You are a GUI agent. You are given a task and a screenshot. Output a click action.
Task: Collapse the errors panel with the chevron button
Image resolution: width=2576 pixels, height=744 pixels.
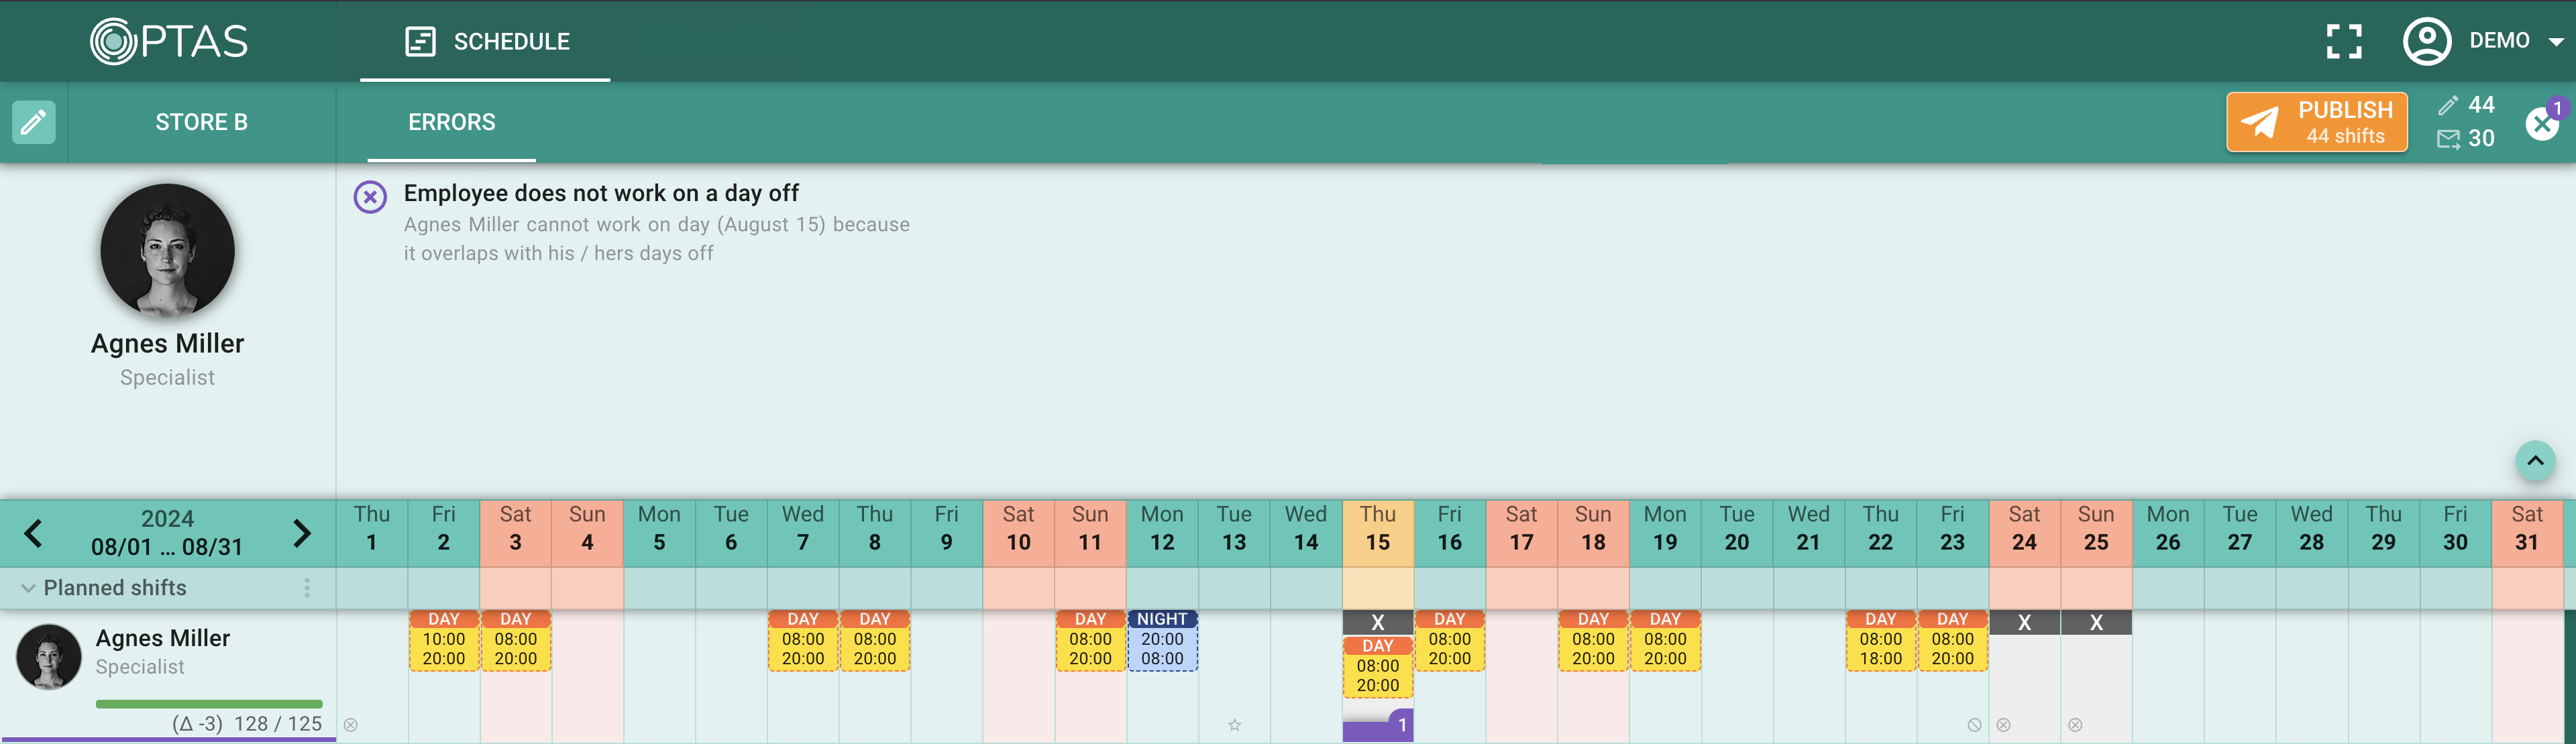pyautogui.click(x=2535, y=460)
